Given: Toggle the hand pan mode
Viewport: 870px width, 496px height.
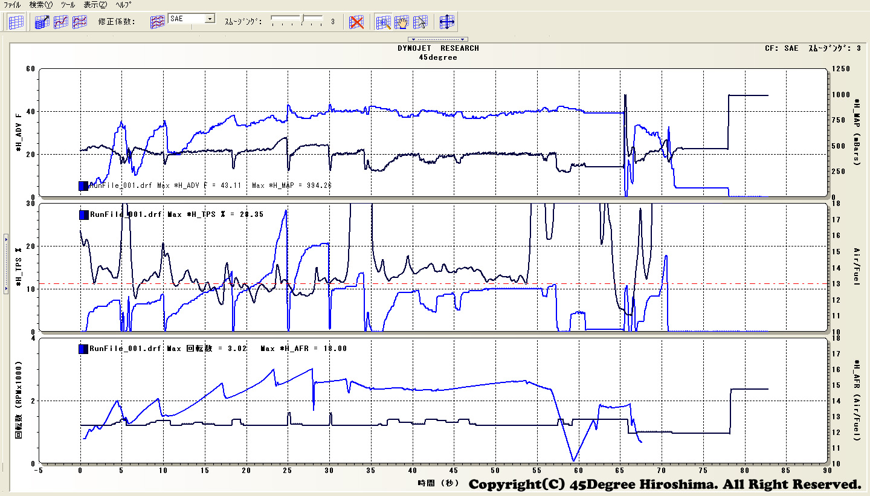Looking at the screenshot, I should [x=402, y=22].
